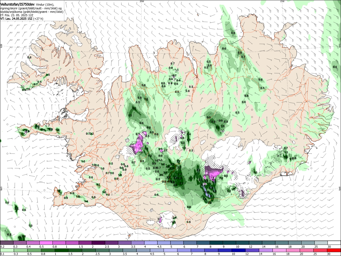Pick the upper legend swatch labeled 0.5
The image size is (341, 256).
point(46,243)
